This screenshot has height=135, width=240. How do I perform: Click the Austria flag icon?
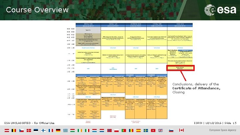pyautogui.click(x=7, y=130)
